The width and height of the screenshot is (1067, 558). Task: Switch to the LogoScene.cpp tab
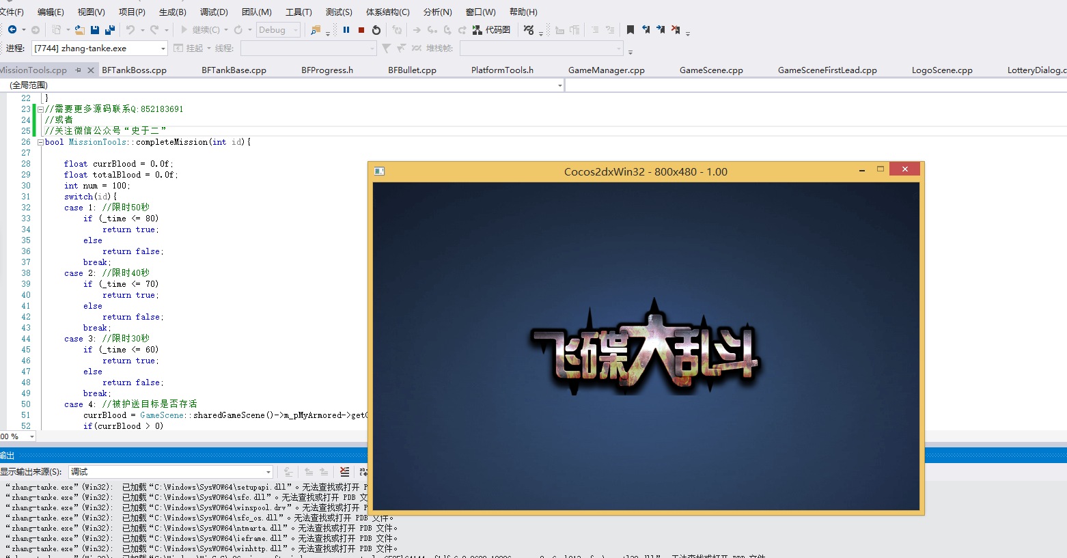pyautogui.click(x=942, y=70)
